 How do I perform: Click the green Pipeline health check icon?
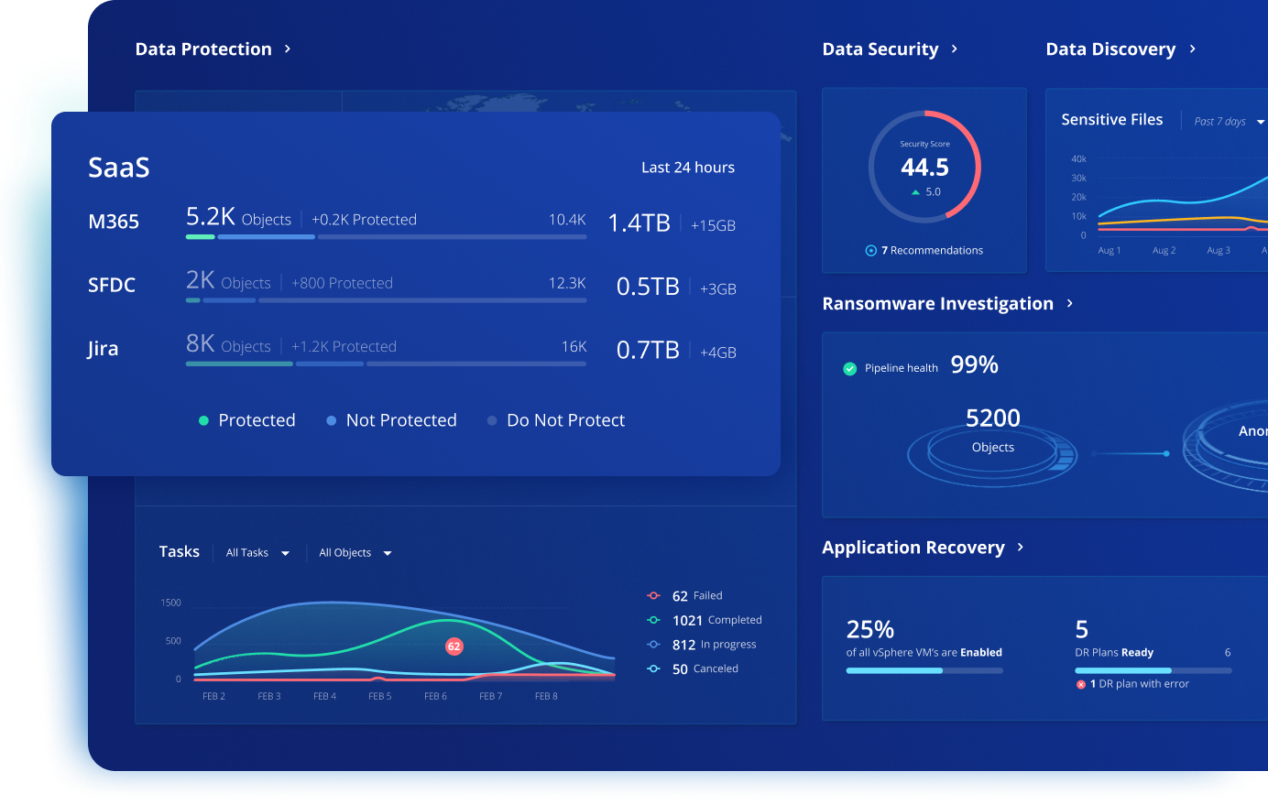coord(849,369)
